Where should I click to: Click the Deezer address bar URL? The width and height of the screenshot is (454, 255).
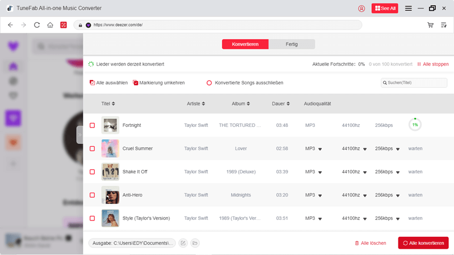(218, 25)
